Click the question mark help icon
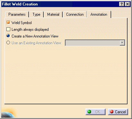Image resolution: width=132 pixels, height=119 pixels. [122, 4]
